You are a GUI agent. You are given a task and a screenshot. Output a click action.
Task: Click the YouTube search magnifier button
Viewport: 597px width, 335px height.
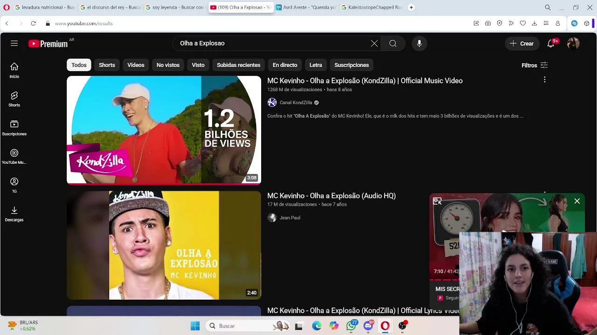point(393,43)
